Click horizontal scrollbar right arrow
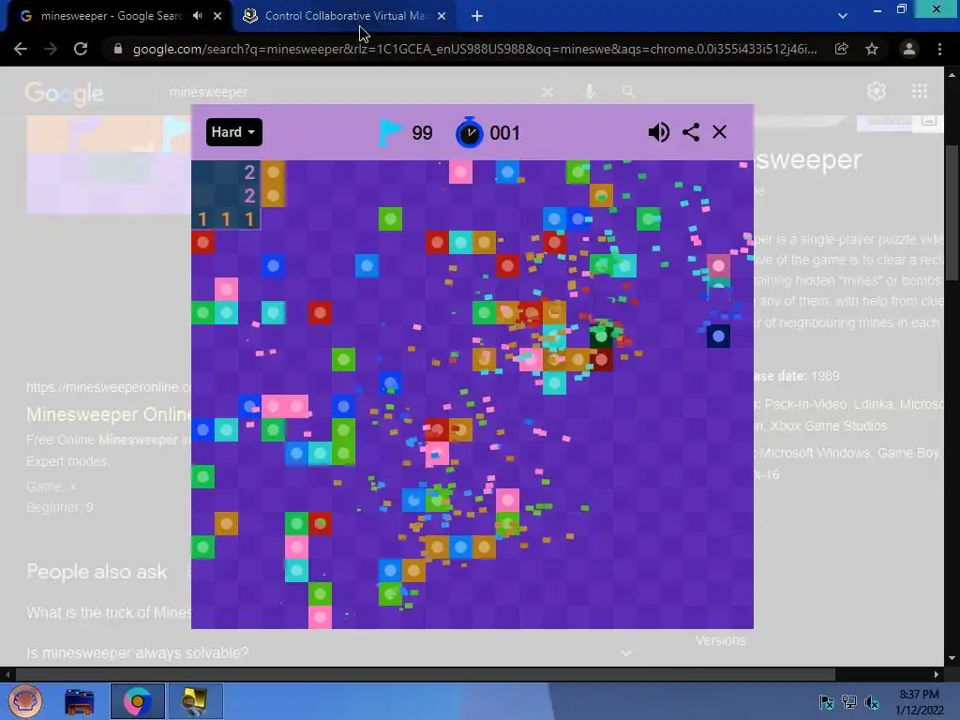Viewport: 960px width, 720px height. [937, 674]
